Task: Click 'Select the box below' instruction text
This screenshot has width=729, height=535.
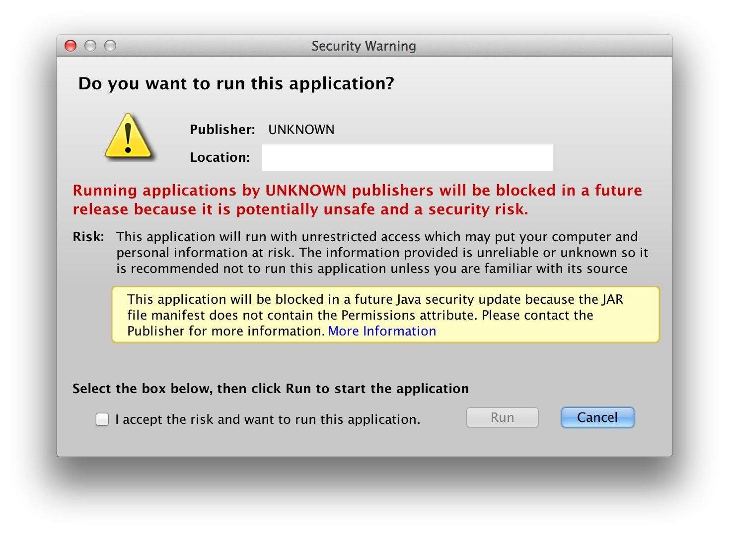Action: [271, 389]
